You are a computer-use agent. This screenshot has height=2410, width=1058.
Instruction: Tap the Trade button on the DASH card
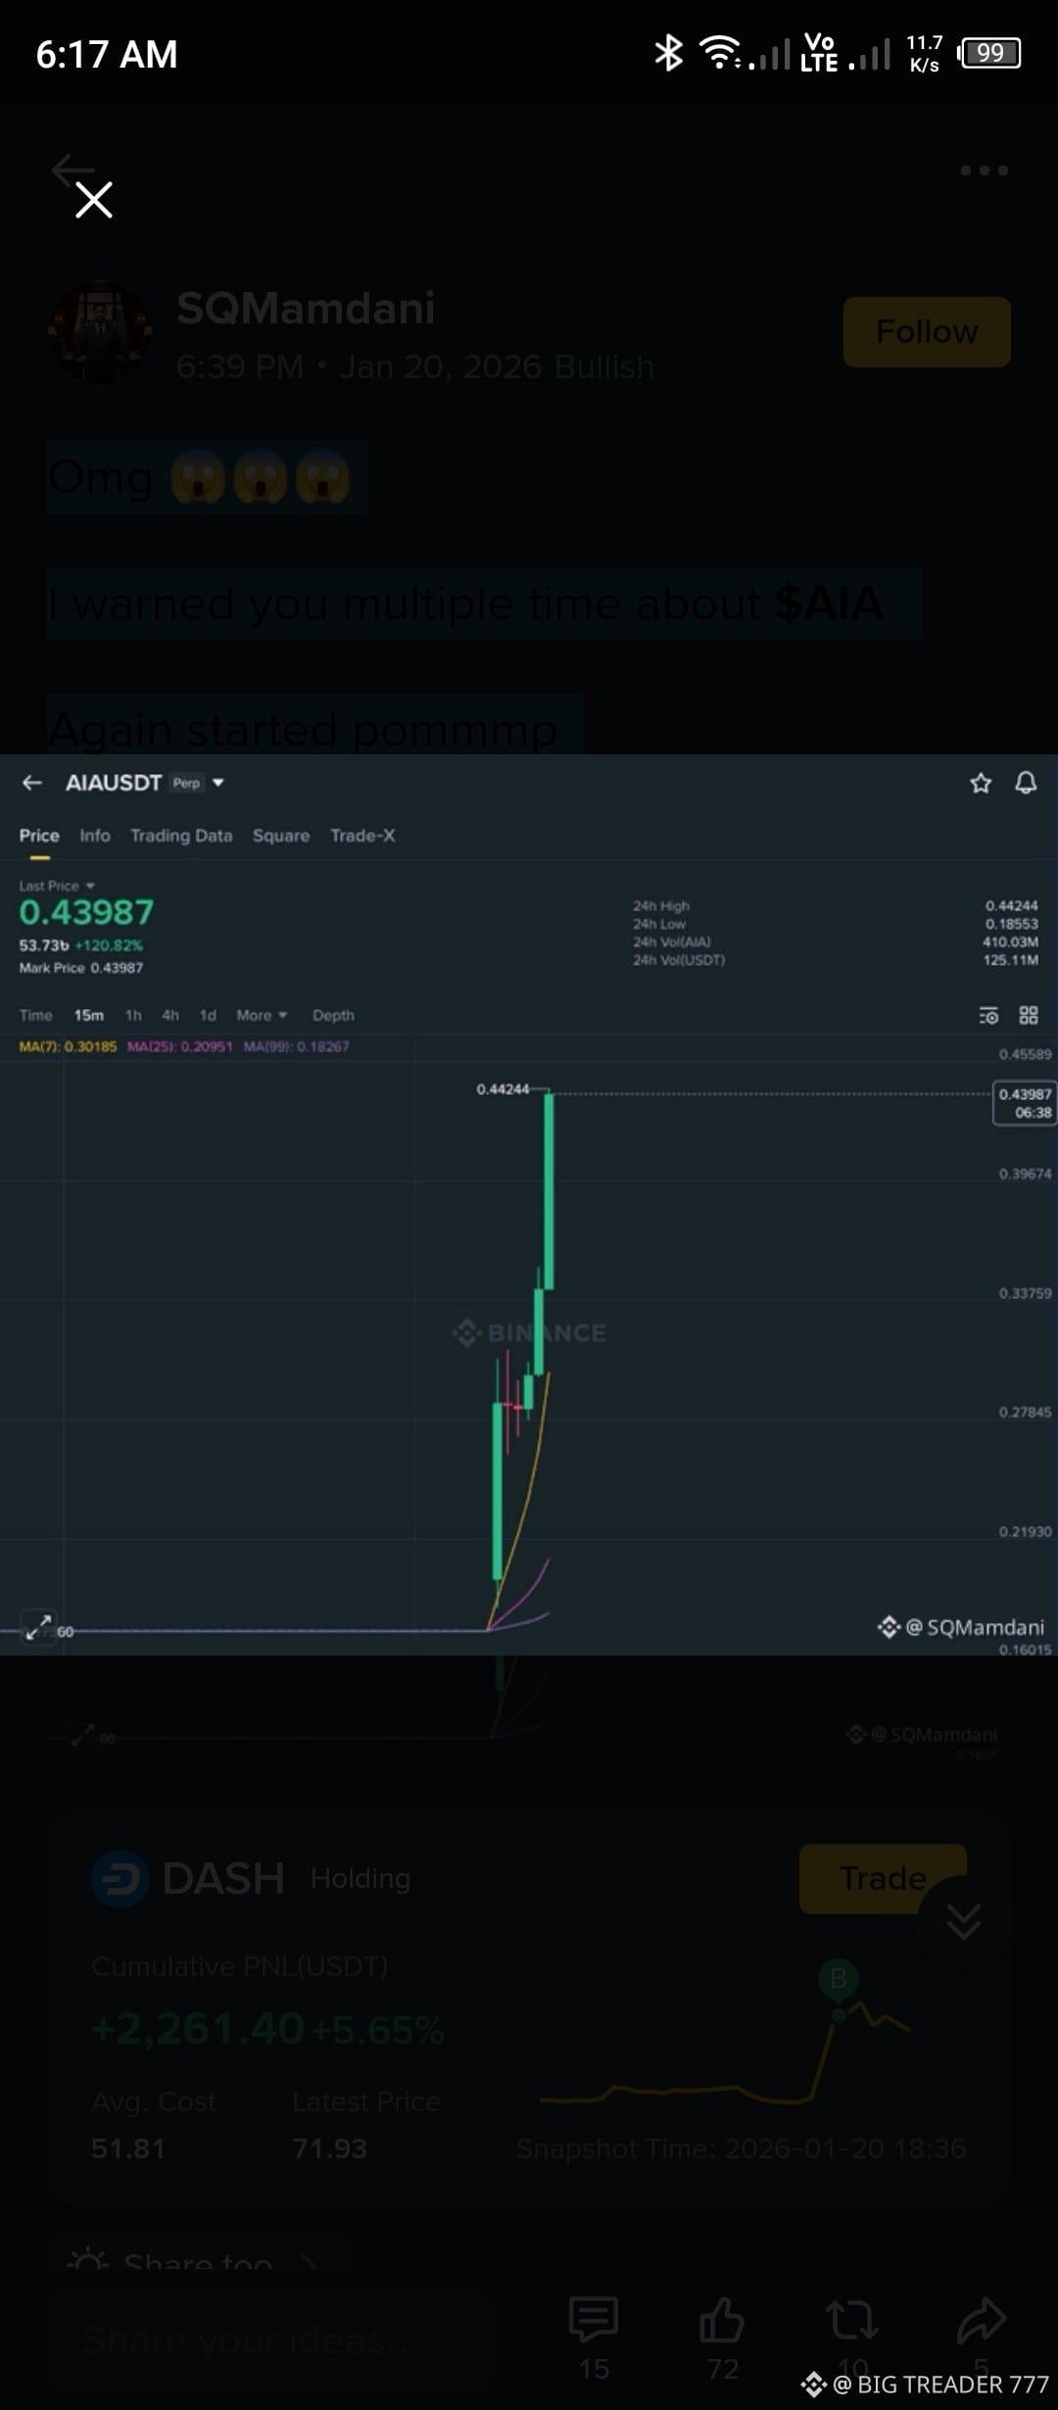pyautogui.click(x=883, y=1878)
